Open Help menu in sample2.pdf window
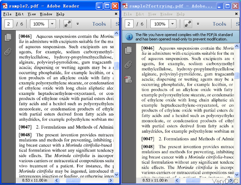 tap(60, 14)
